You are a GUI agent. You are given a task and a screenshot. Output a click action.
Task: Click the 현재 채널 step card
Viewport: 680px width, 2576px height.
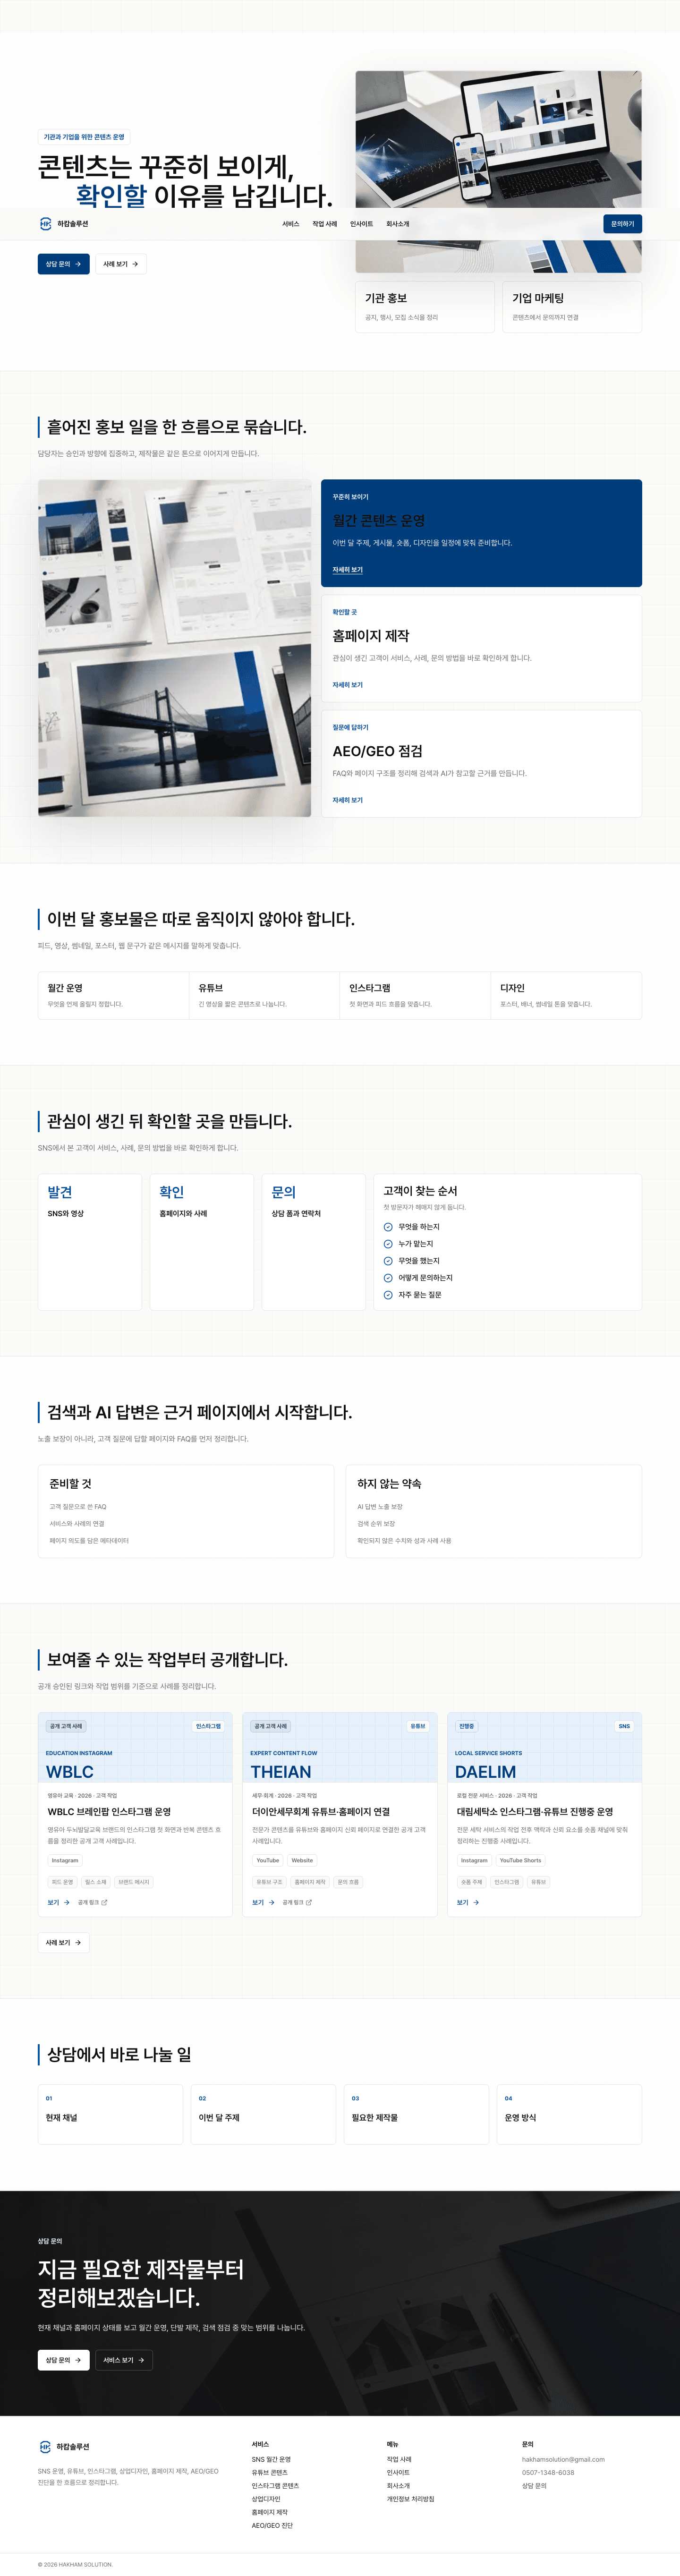(x=110, y=2114)
